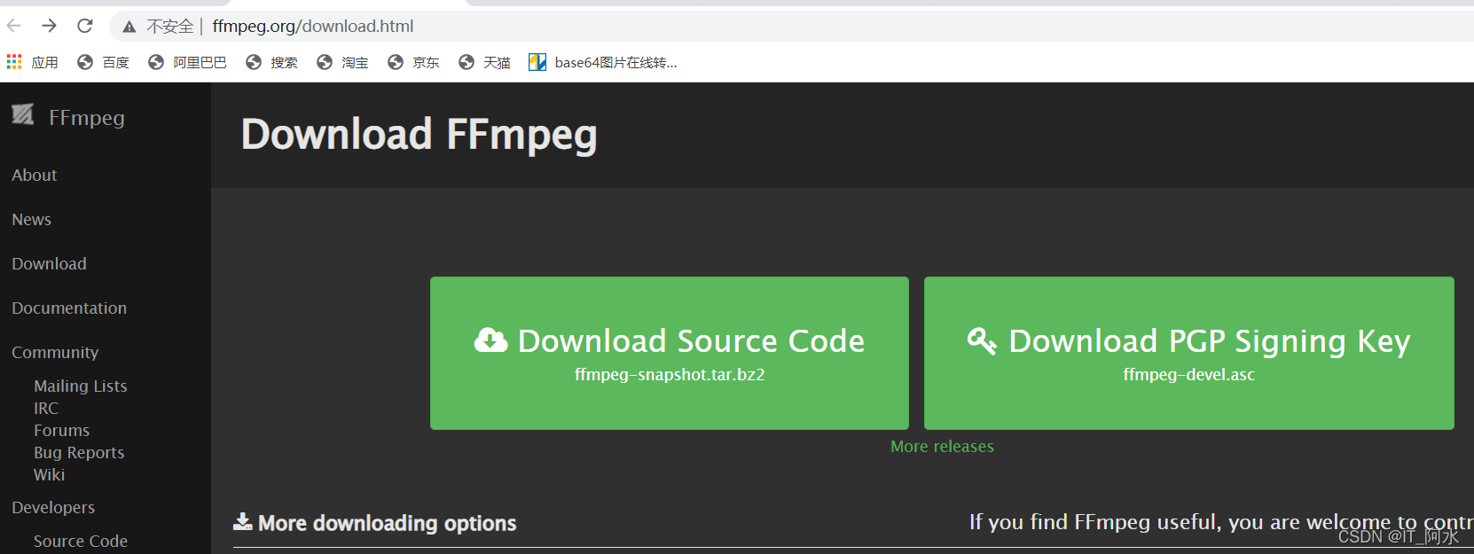The width and height of the screenshot is (1474, 554).
Task: Select Community in the sidebar
Action: click(55, 353)
